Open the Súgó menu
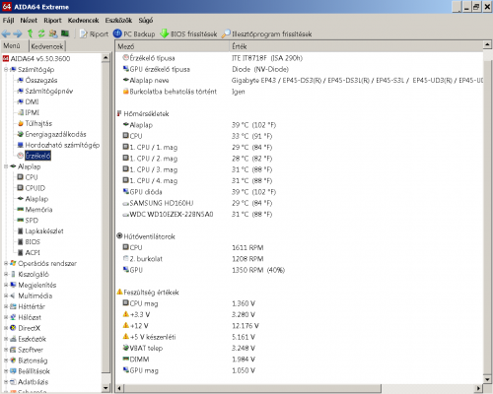This screenshot has width=493, height=394. [x=146, y=21]
